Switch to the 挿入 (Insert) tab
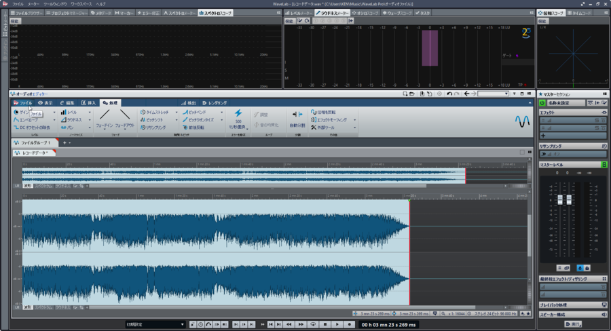The height and width of the screenshot is (331, 611). pos(88,103)
